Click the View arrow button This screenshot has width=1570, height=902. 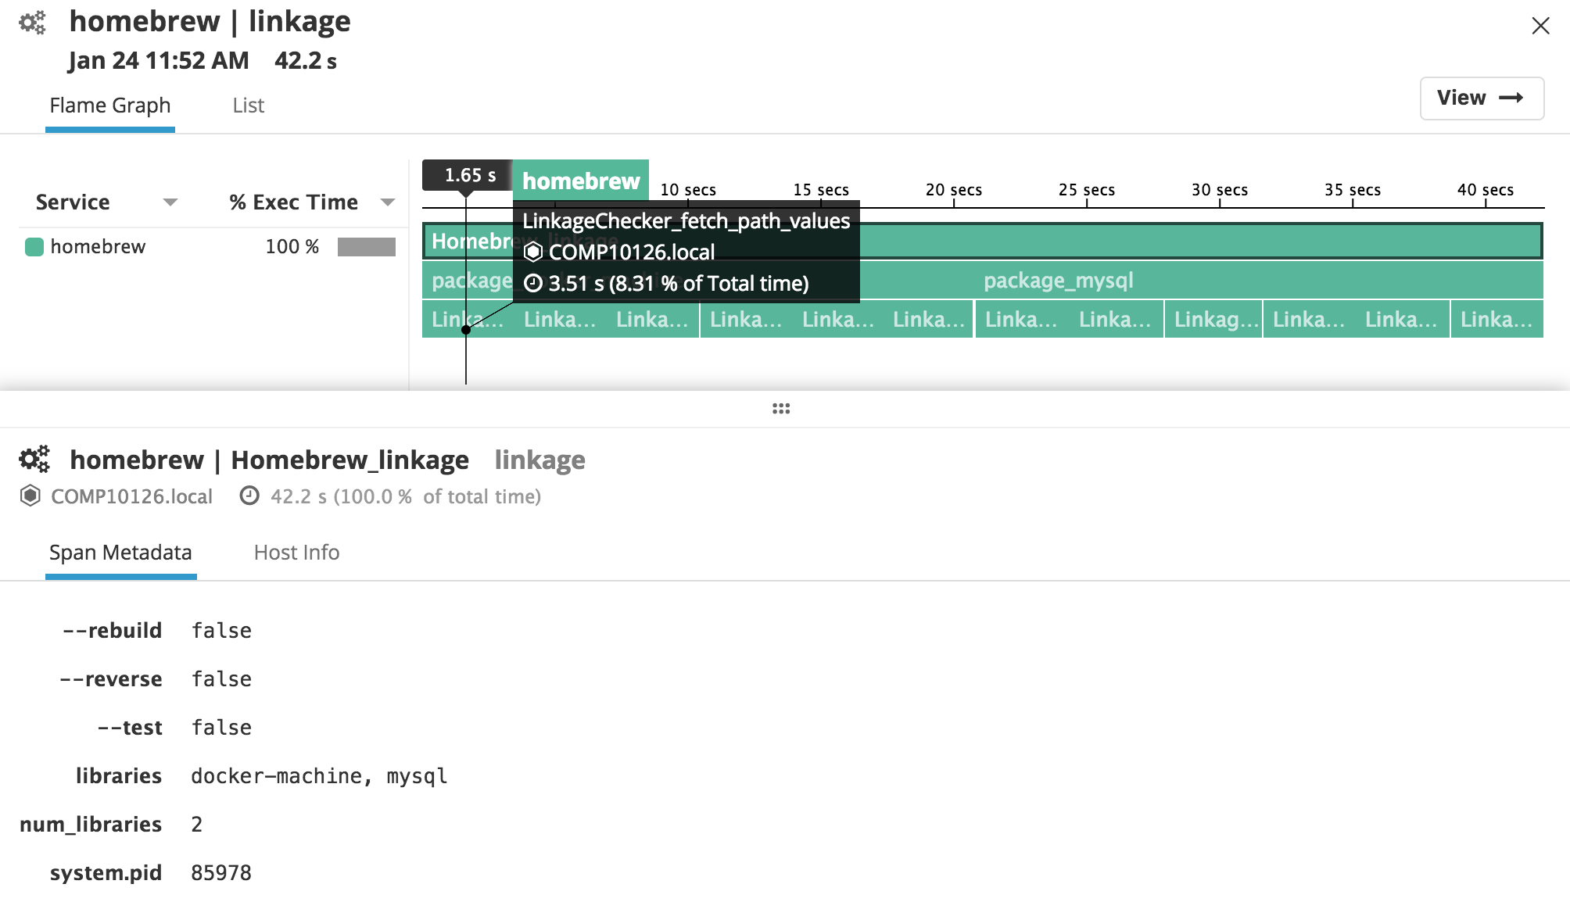1482,98
